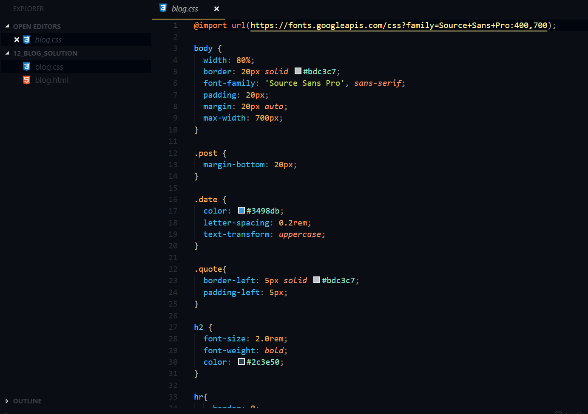Click the X next to blog.css in Open Editors

[x=16, y=39]
